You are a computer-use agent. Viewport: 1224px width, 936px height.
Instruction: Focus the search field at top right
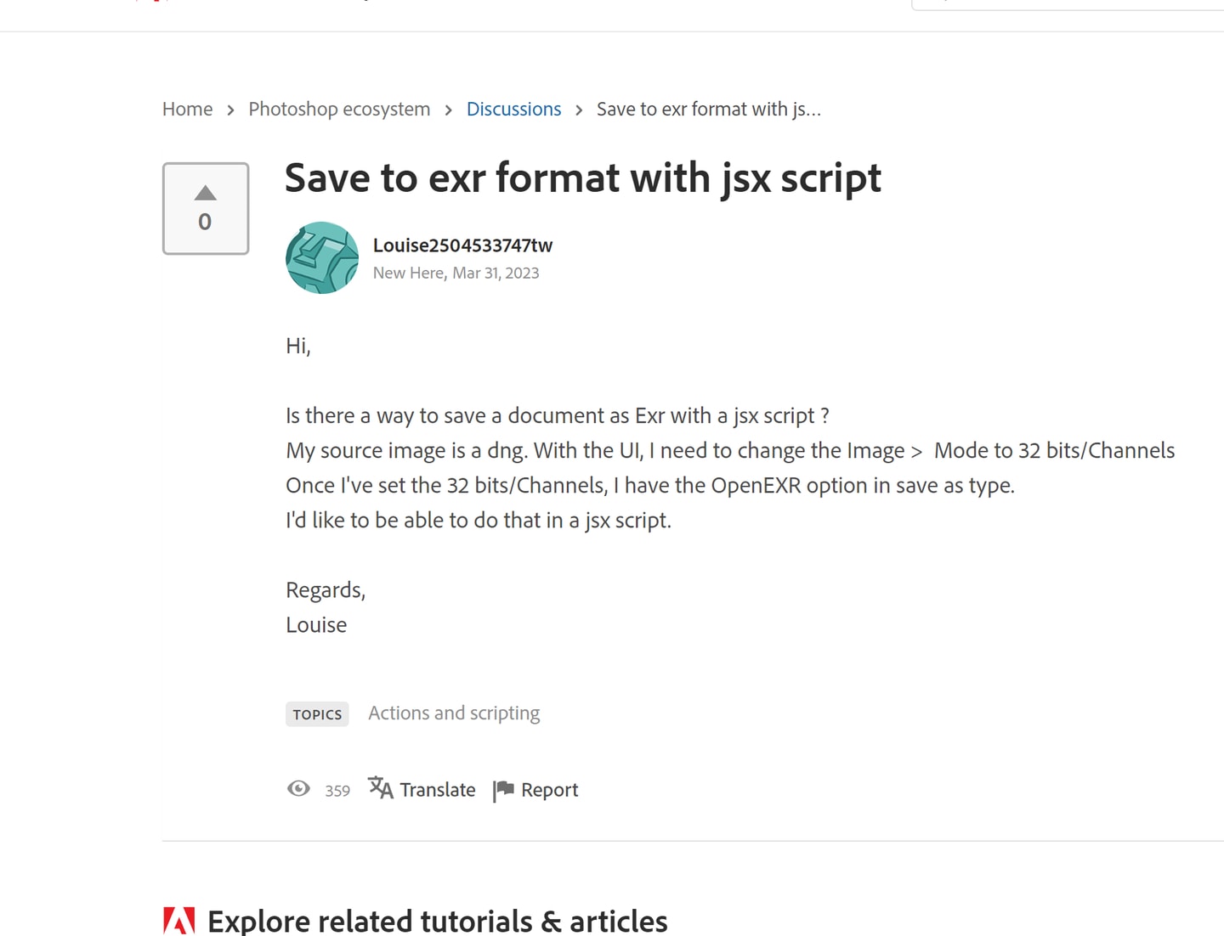click(1068, 4)
